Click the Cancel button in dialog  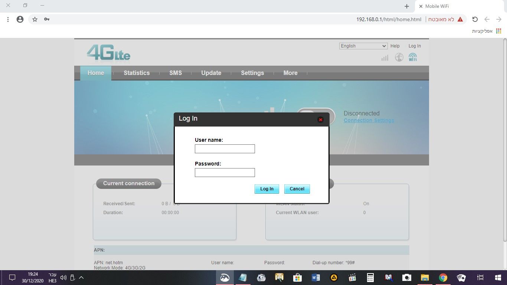(x=297, y=189)
